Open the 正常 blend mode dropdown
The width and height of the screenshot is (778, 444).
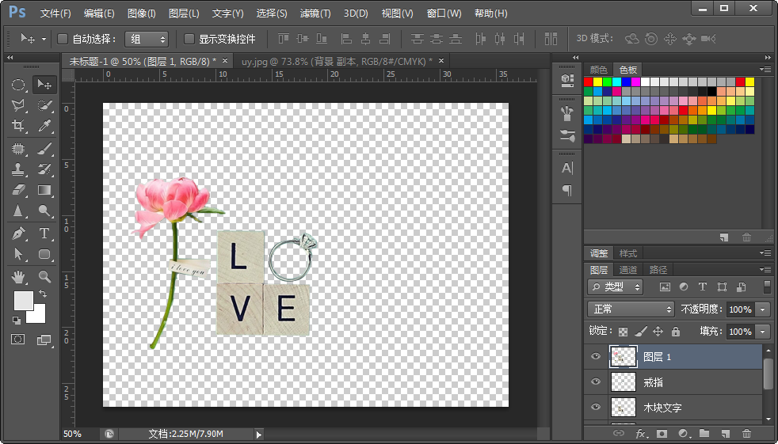click(631, 309)
